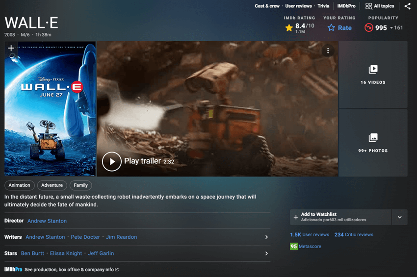417x277 pixels.
Task: Open star Ben Burtt link
Action: pyautogui.click(x=32, y=253)
